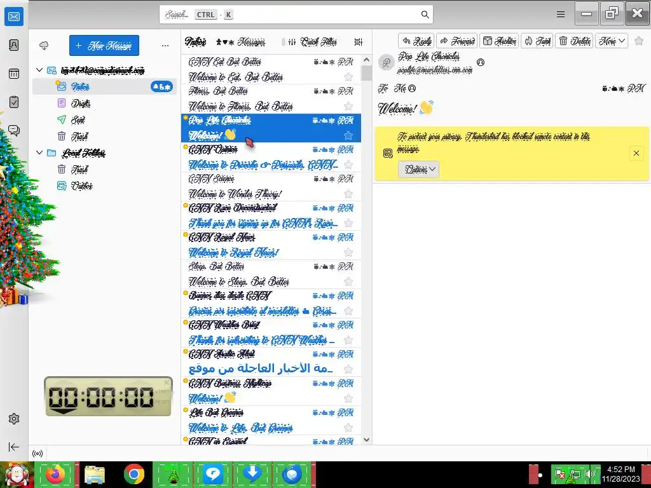Reply to the open message
Image resolution: width=651 pixels, height=488 pixels.
coord(416,41)
